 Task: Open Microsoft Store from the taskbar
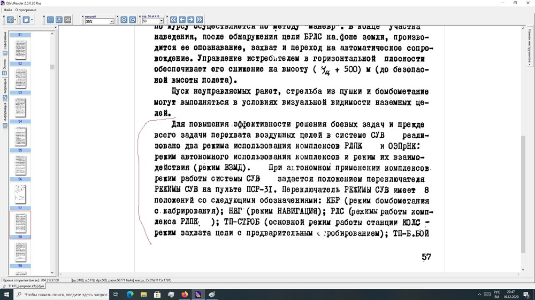point(157,295)
